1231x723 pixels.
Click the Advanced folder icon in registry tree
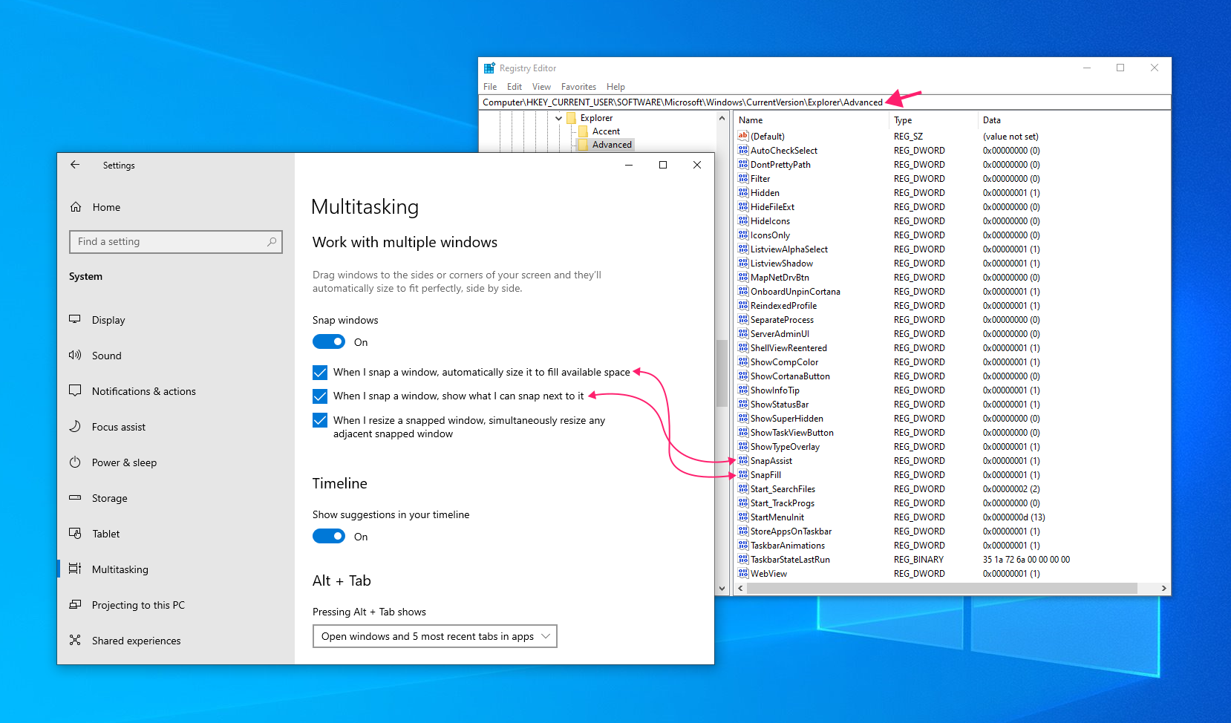coord(584,145)
